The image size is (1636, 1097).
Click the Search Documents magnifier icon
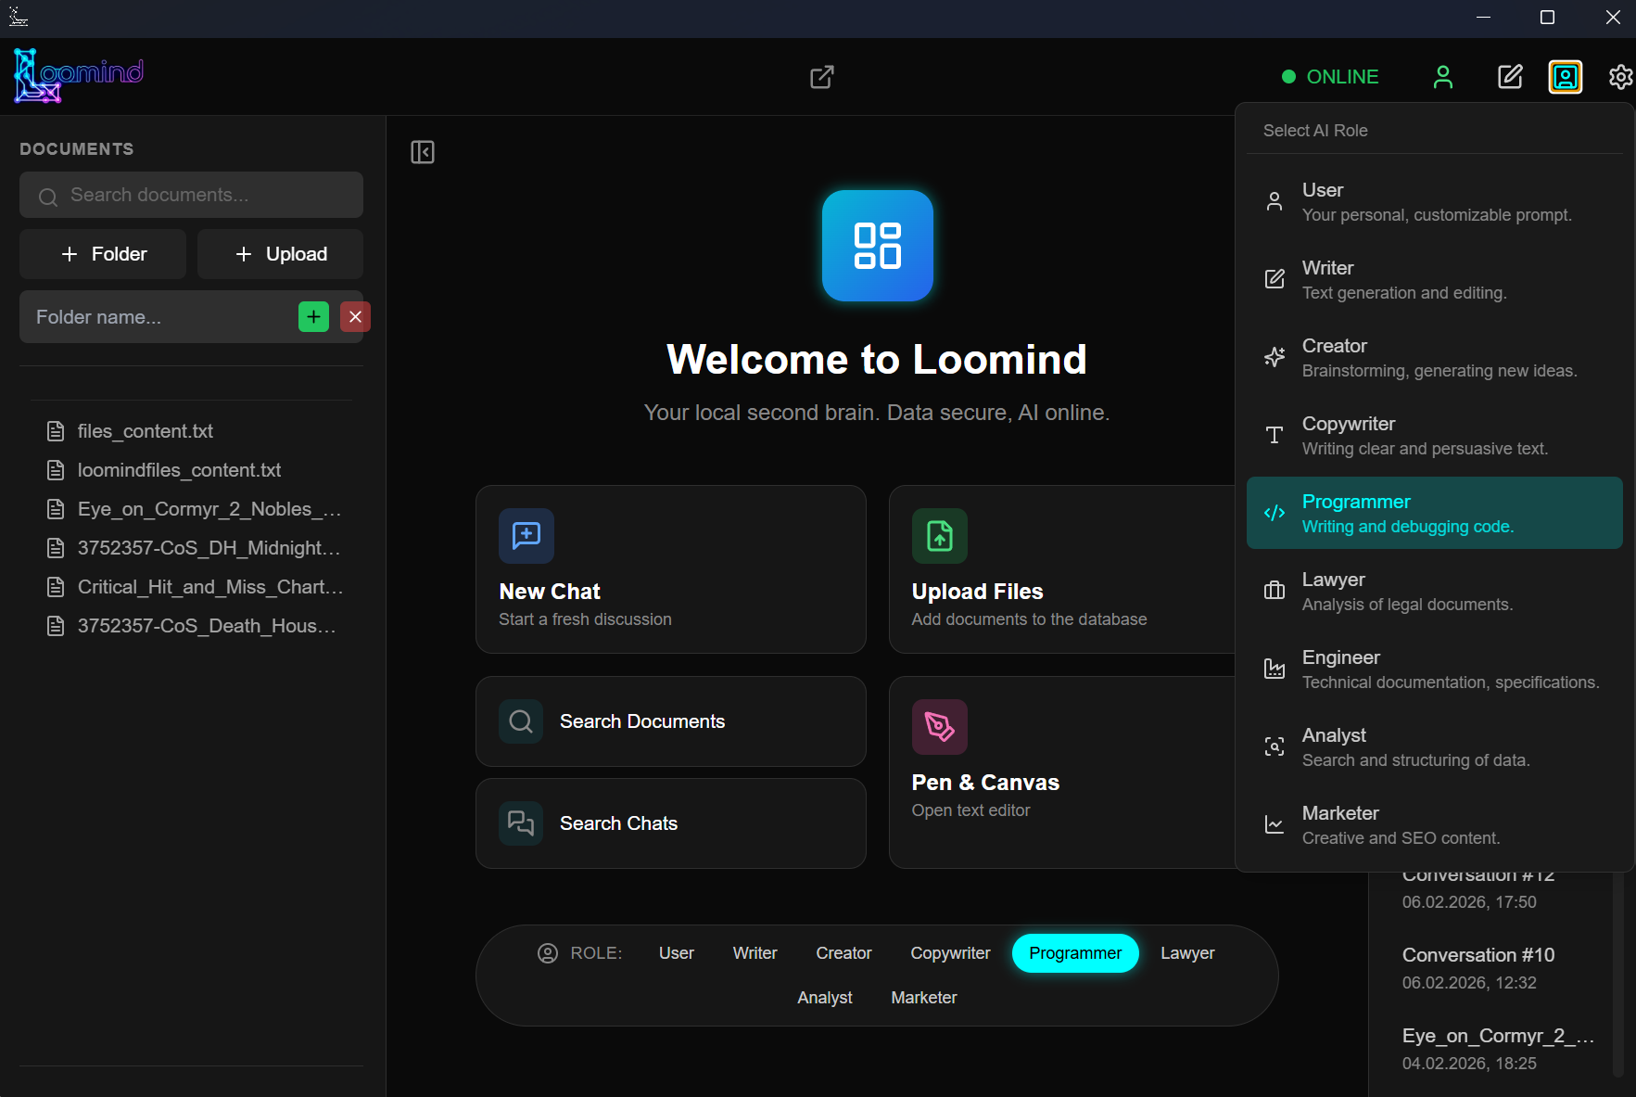pyautogui.click(x=521, y=721)
